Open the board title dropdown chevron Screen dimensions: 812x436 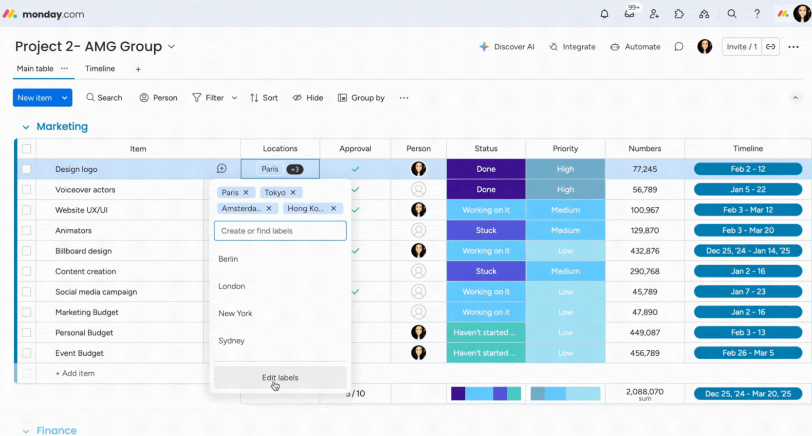click(x=171, y=47)
